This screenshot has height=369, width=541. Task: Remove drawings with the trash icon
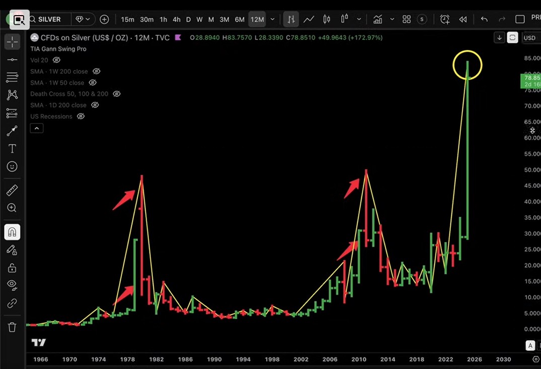[12, 327]
